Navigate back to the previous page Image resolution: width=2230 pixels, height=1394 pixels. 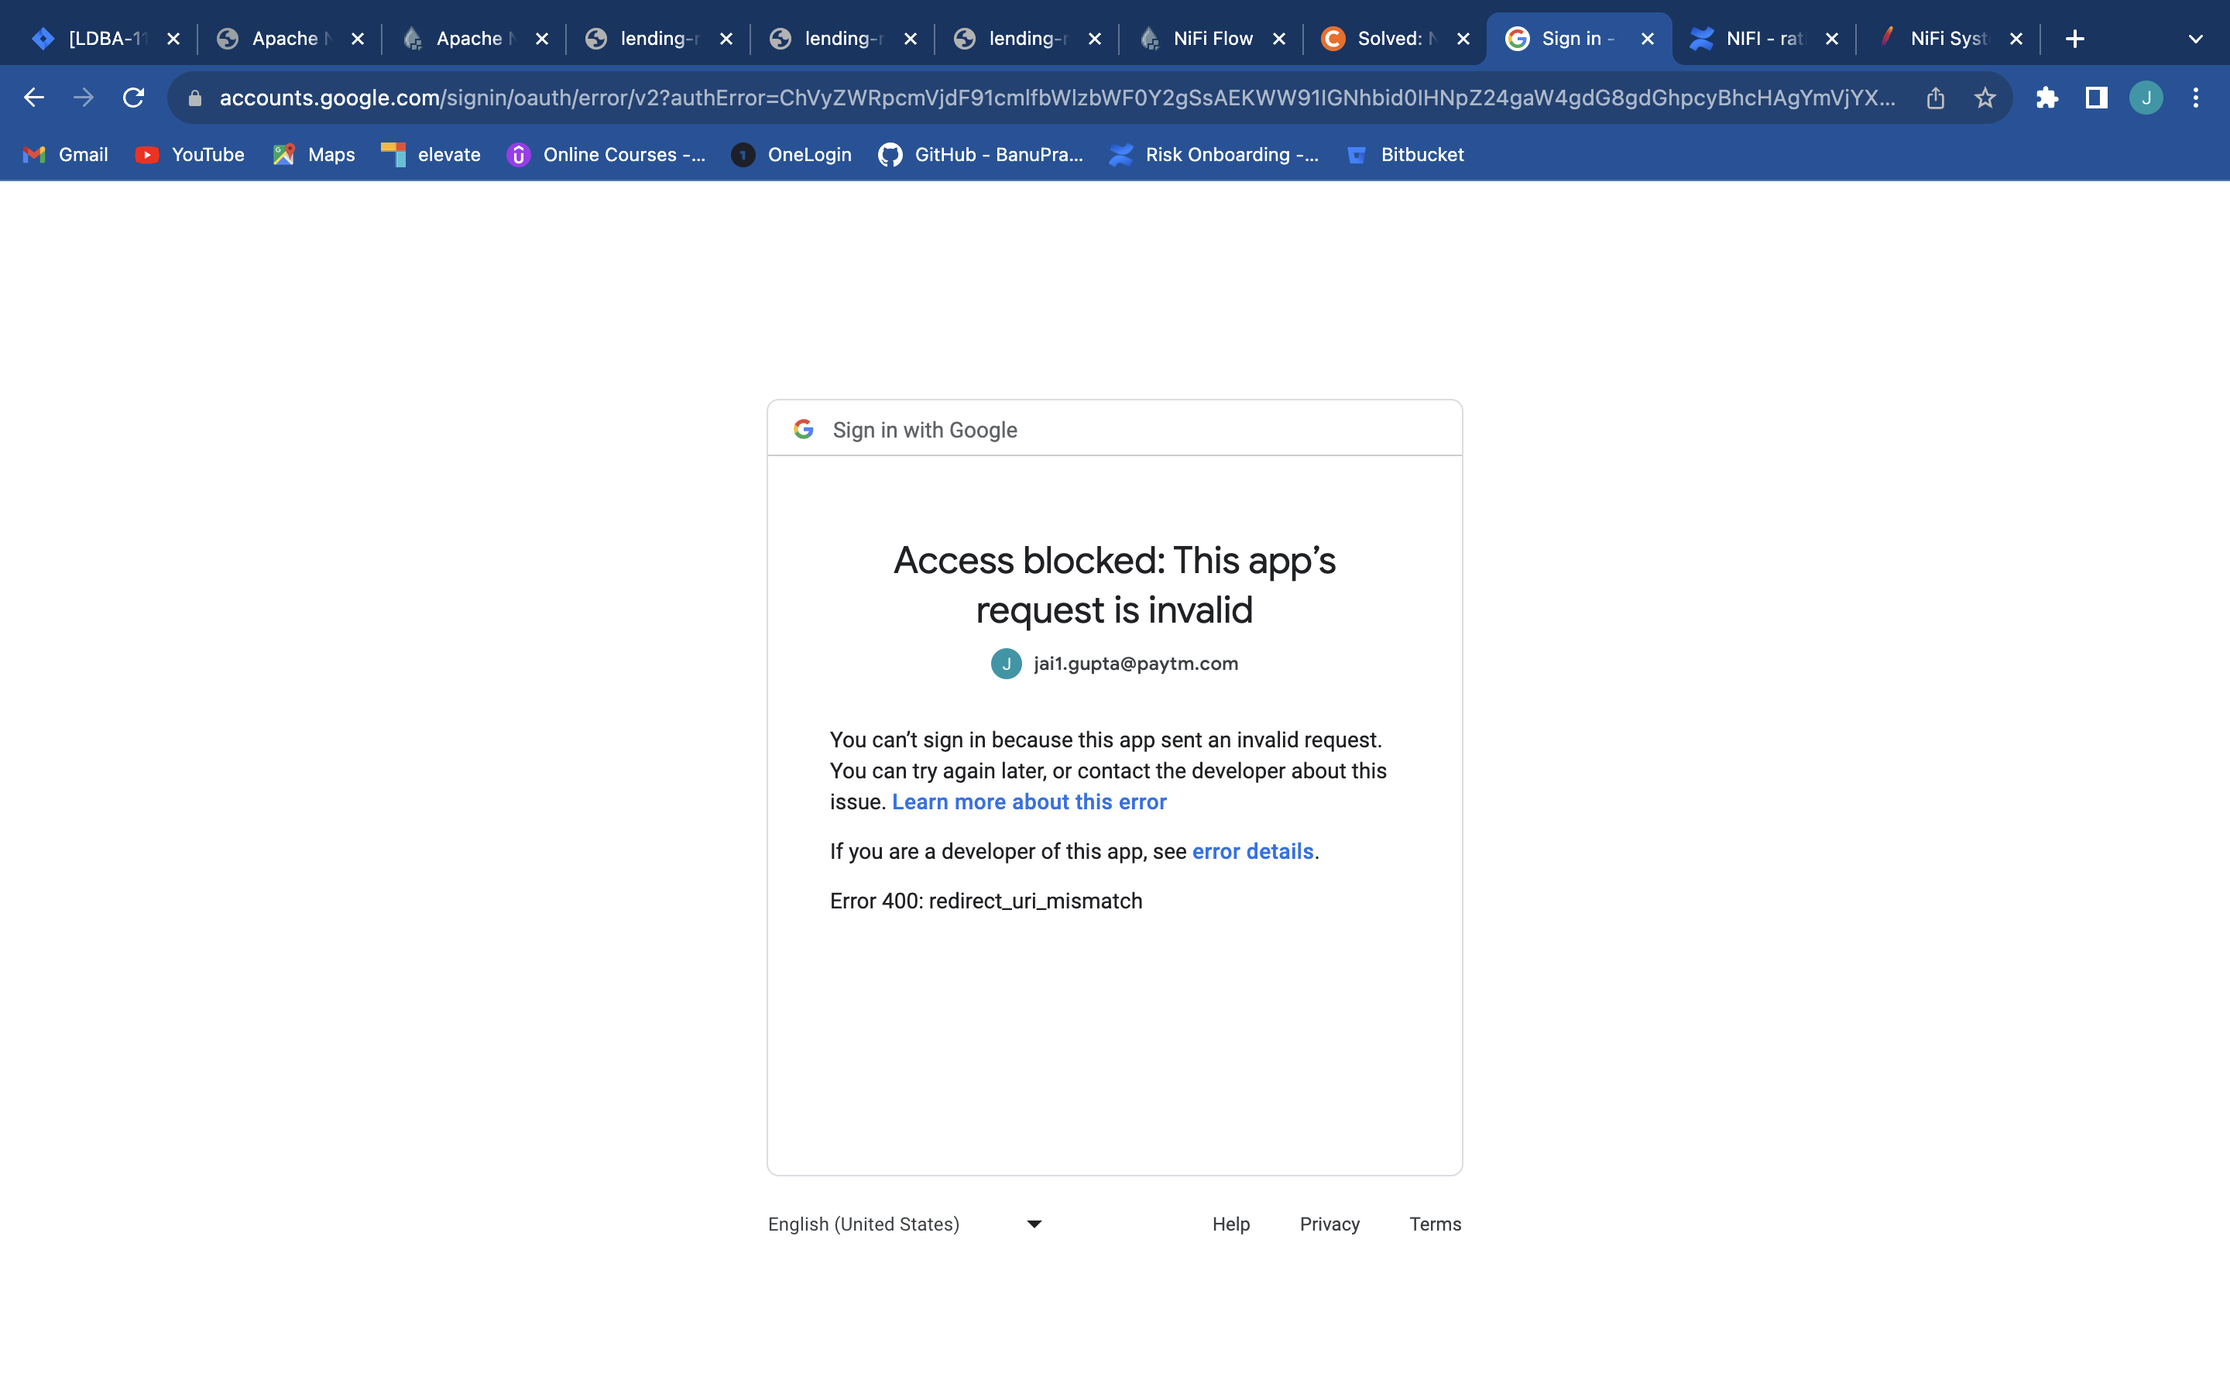click(33, 98)
